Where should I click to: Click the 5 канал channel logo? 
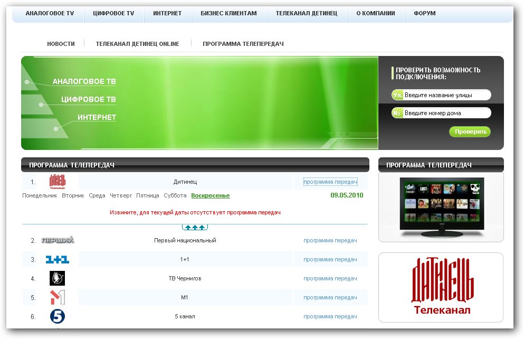(x=57, y=316)
